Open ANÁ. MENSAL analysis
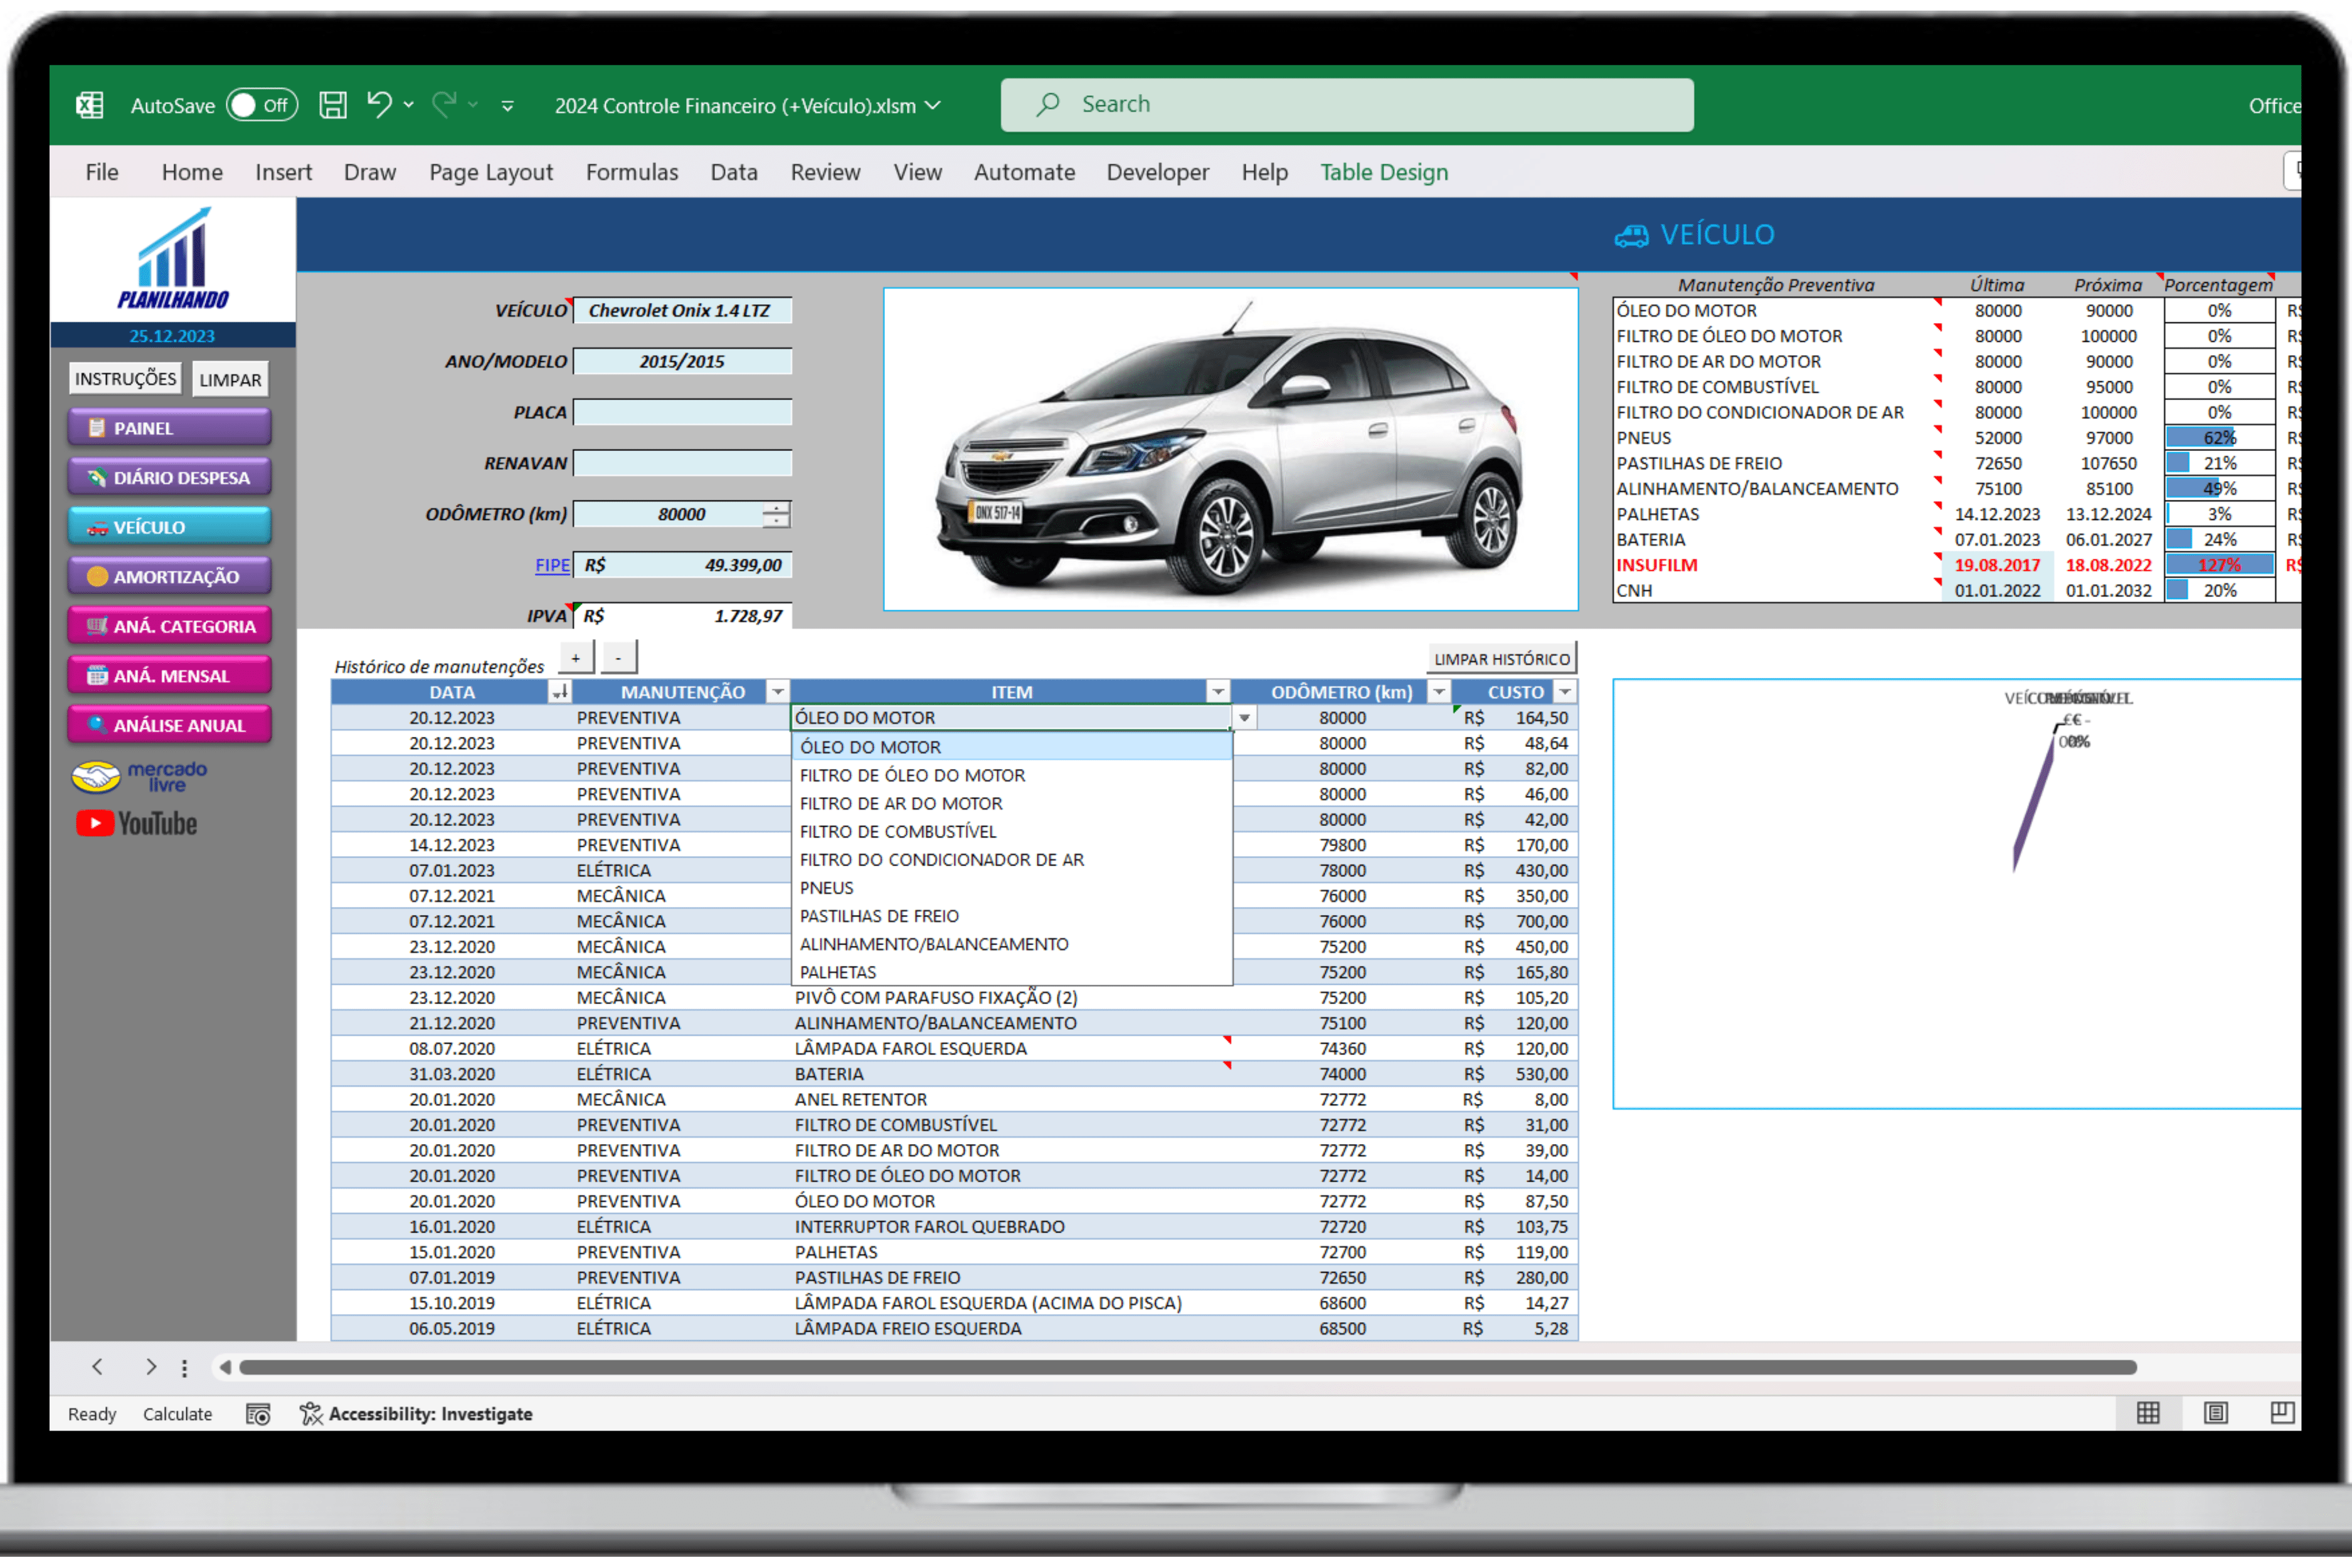The width and height of the screenshot is (2352, 1568). click(x=170, y=676)
